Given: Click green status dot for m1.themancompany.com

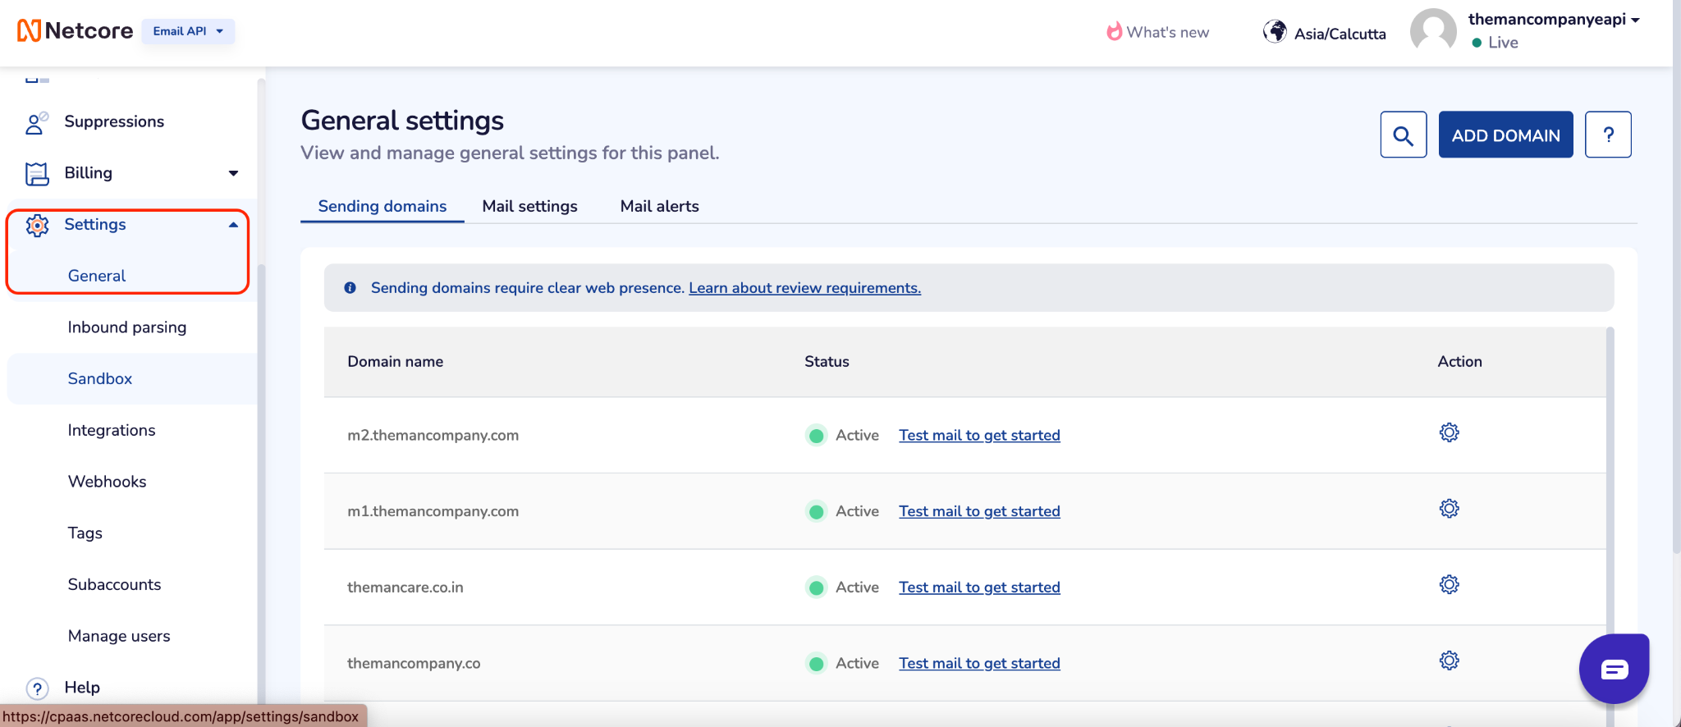Looking at the screenshot, I should click(816, 512).
